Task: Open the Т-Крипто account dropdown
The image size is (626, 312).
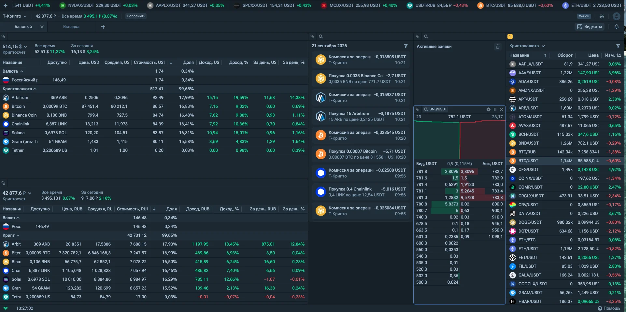Action: click(x=15, y=16)
